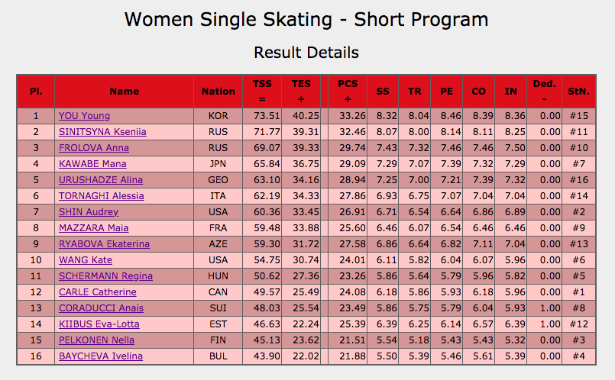Click the Name column header
The width and height of the screenshot is (615, 380).
tap(124, 92)
